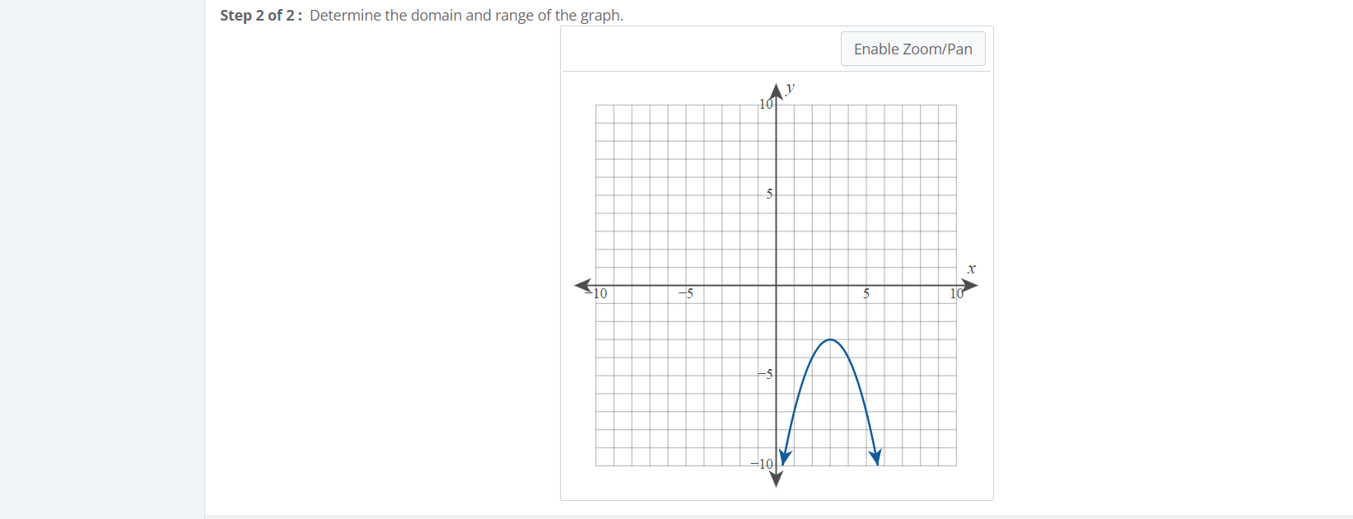
Task: Click the y-axis upward arrowhead
Action: click(776, 91)
